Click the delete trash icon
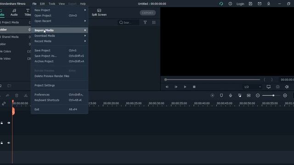The width and height of the screenshot is (294, 165). 17,96
